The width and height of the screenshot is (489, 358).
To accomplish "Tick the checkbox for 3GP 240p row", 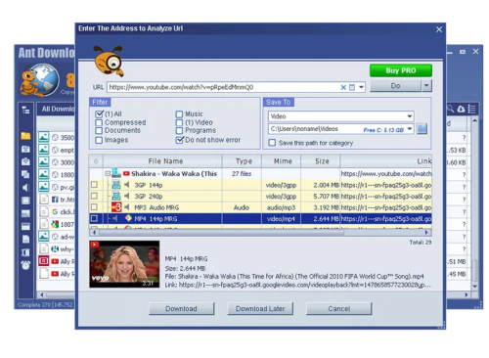I will 94,196.
